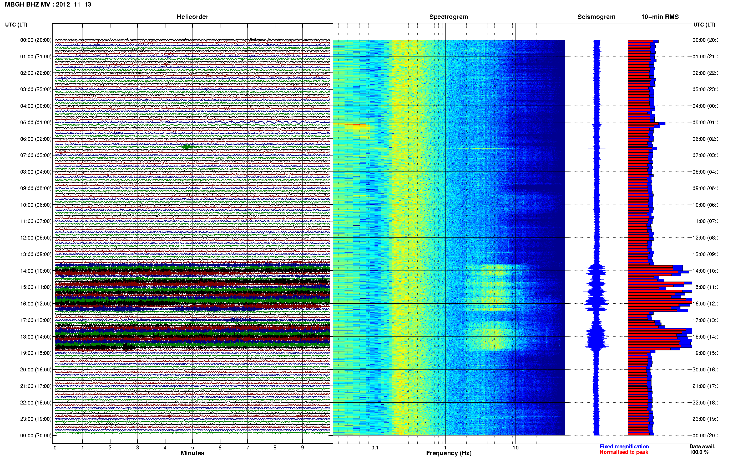Click the 16:00 (12:00) left time label
748x467 pixels.
36,304
